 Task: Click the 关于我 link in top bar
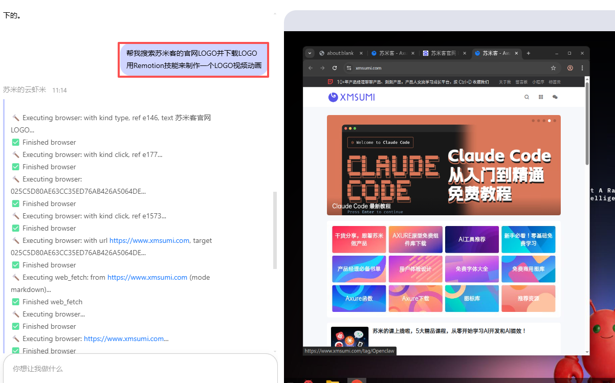[x=504, y=82]
